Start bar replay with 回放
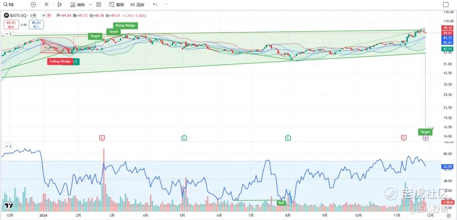Screen dimensions: 457x220 click(x=137, y=5)
